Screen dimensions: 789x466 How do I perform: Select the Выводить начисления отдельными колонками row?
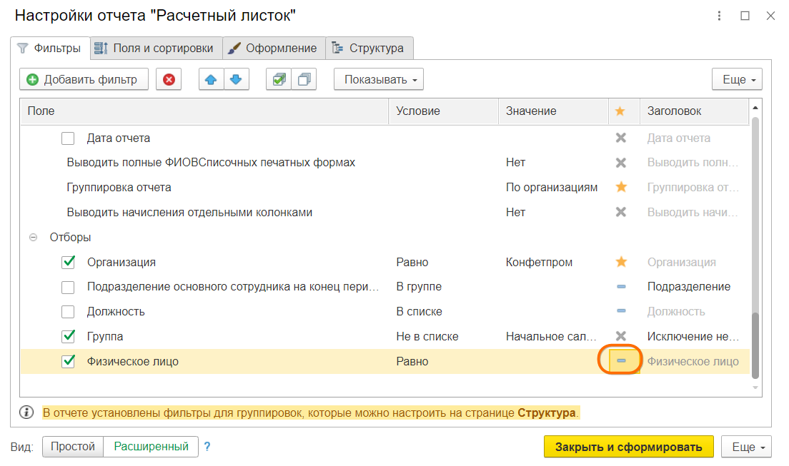(189, 212)
